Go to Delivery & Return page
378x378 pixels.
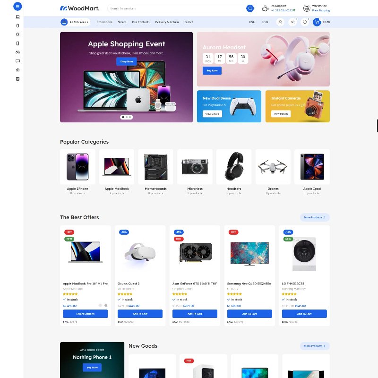(x=167, y=22)
